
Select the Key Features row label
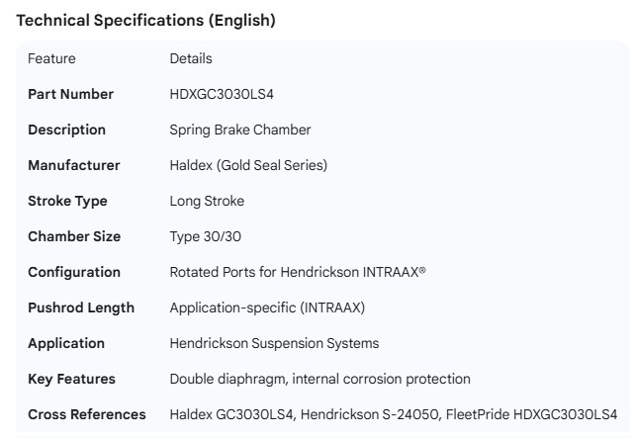coord(71,379)
